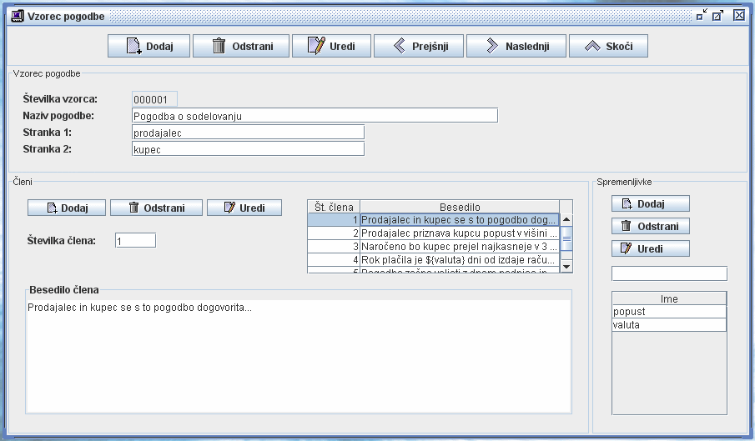This screenshot has width=755, height=441.
Task: Click Dodaj in the top toolbar
Action: (149, 46)
